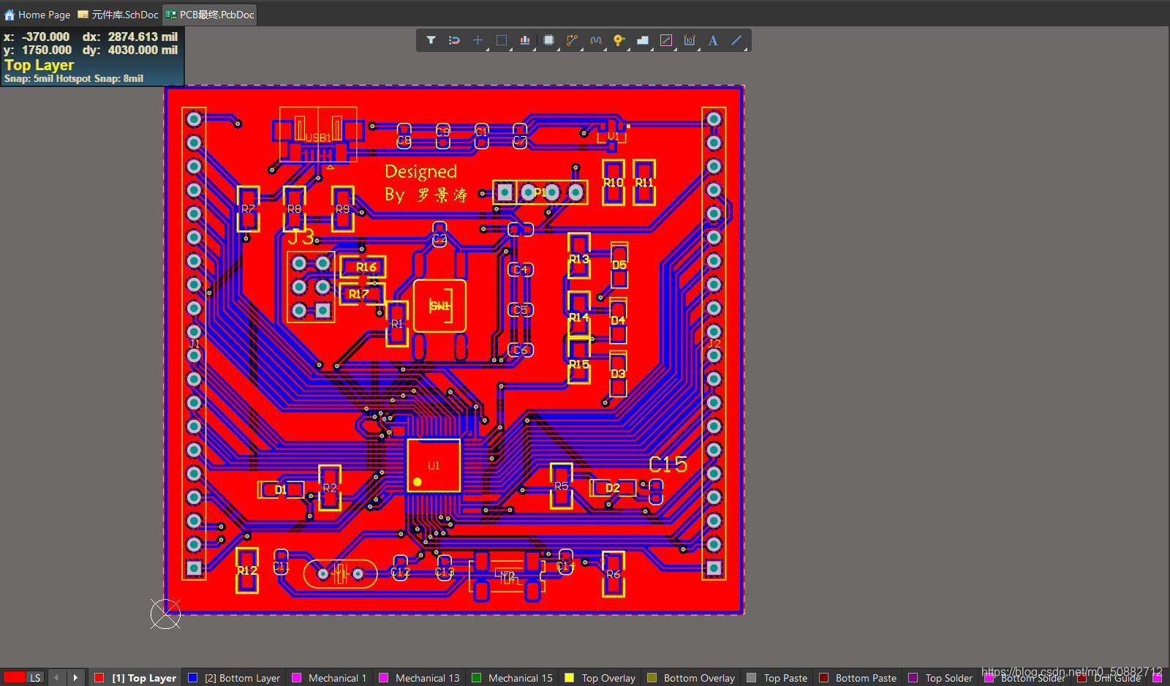Click the LS layer sets button
The image size is (1170, 686).
pos(34,677)
